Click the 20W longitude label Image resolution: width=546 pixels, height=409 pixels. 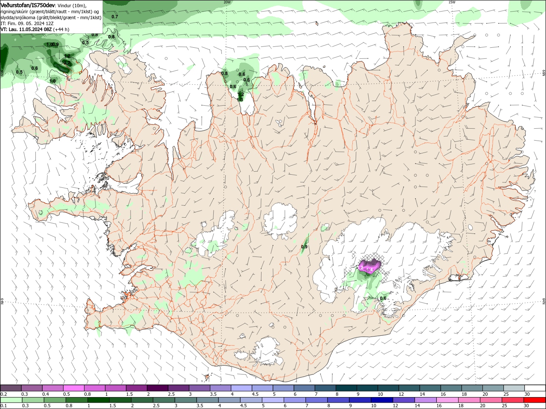[x=227, y=2]
